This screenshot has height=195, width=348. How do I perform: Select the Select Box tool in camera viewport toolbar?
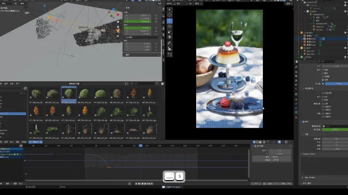[170, 10]
